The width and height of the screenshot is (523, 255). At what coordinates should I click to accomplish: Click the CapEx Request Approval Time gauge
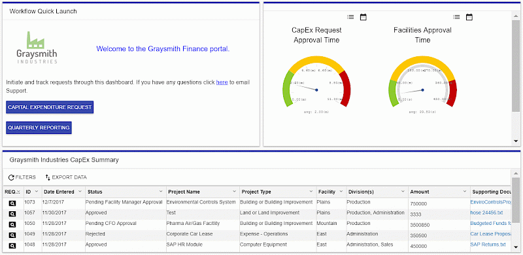316,84
